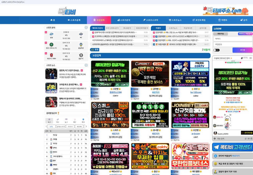
Task: Click the 콕티비 site logo
Action: 67,12
